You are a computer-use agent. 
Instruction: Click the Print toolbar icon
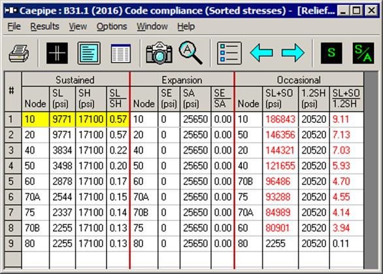tap(19, 53)
